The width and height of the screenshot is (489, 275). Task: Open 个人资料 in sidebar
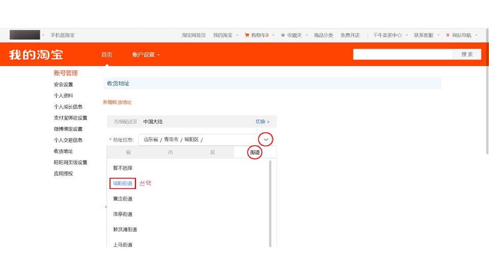pos(63,96)
